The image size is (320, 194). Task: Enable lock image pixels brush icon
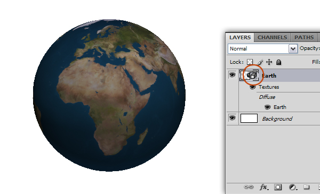(260, 62)
